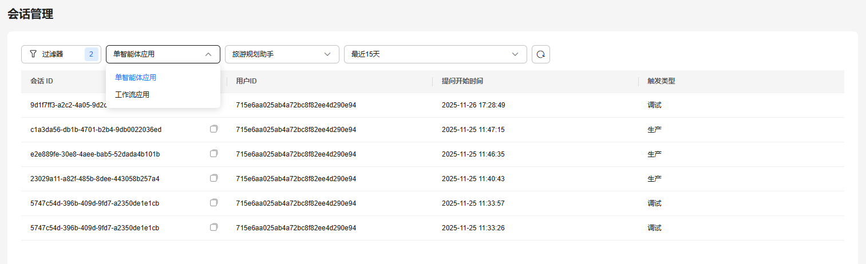866x264 pixels.
Task: Copy session ID starting with c1a3da56
Action: tap(214, 129)
